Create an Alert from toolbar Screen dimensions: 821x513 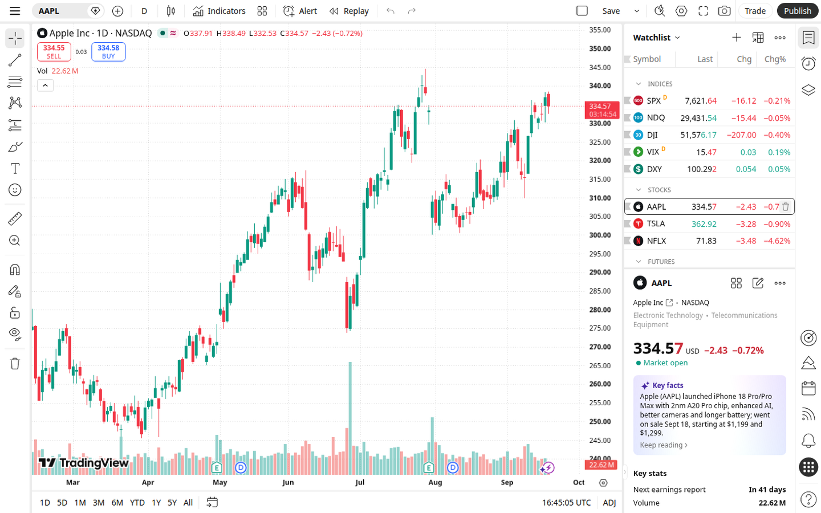[x=300, y=11]
